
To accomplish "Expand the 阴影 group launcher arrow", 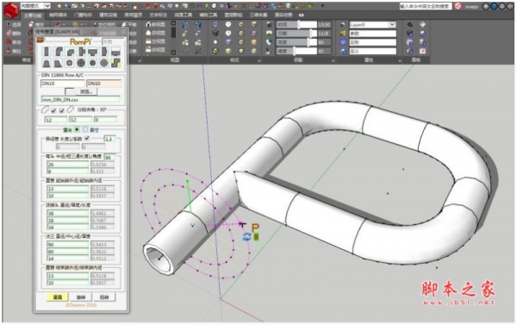I will click(333, 60).
